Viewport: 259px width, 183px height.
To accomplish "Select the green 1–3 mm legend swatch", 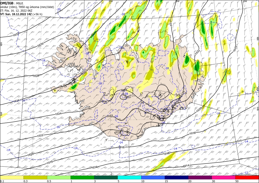I will pyautogui.click(x=82, y=177).
